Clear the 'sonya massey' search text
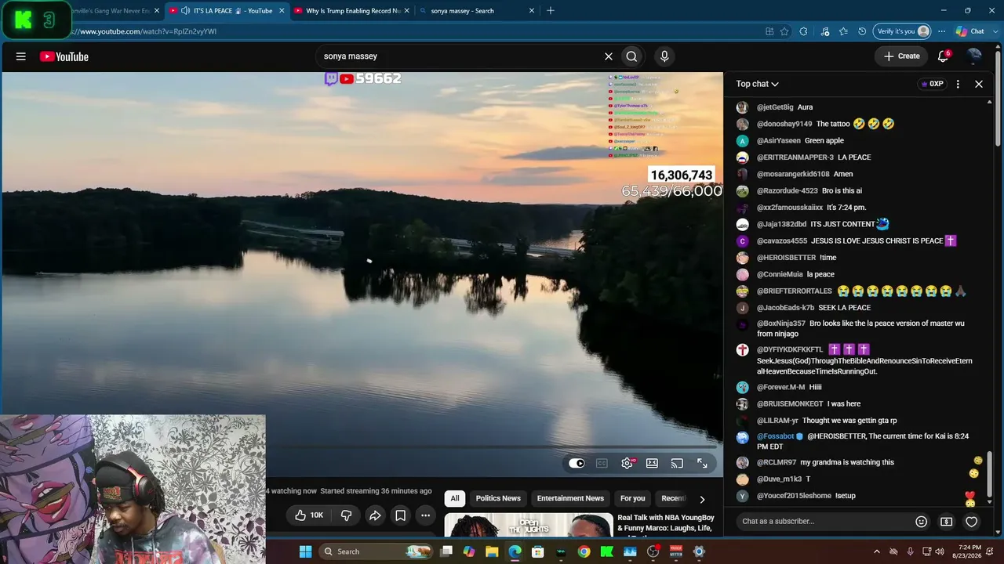 [608, 56]
